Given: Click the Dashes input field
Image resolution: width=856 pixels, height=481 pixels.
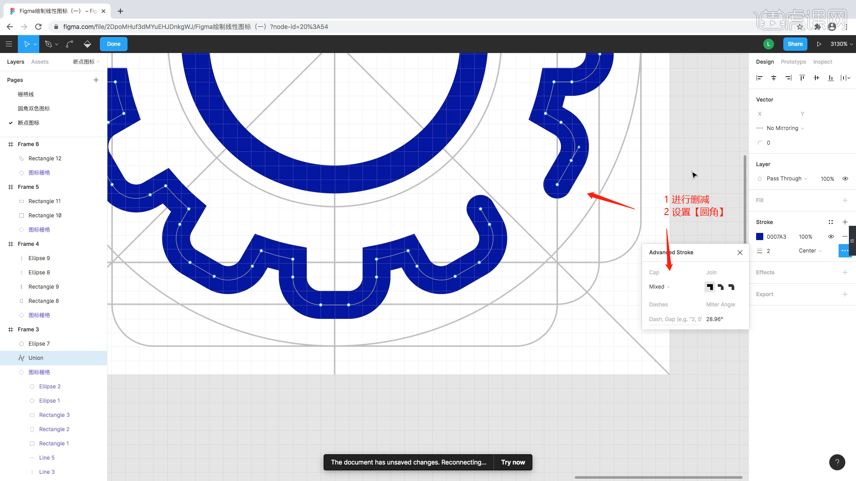Looking at the screenshot, I should 675,319.
